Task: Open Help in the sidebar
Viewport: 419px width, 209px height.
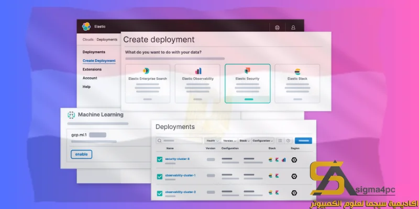Action: tap(86, 87)
